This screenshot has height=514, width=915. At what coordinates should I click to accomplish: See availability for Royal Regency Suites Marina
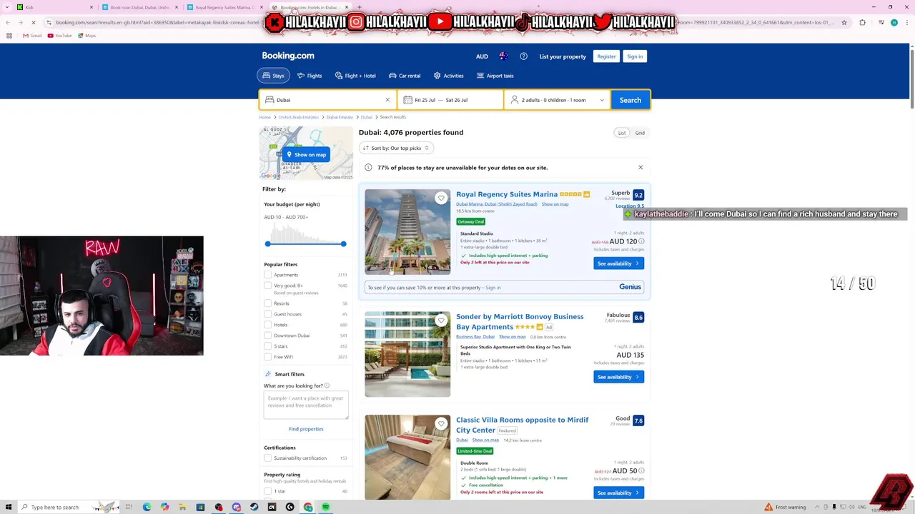tap(618, 263)
